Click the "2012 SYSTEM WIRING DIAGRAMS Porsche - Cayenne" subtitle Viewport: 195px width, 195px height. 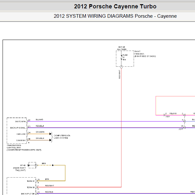click(x=115, y=16)
